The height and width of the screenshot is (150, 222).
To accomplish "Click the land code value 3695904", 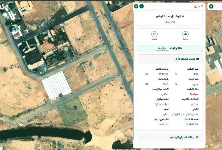I will coord(163,74).
